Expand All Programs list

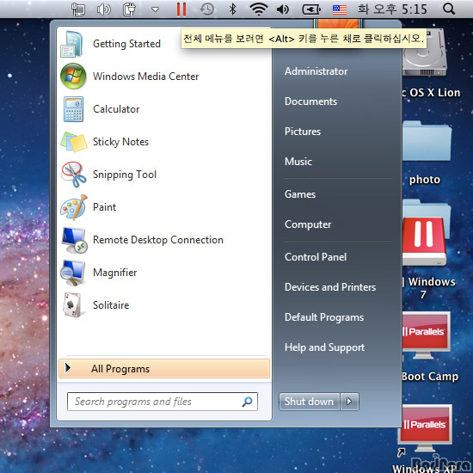point(164,368)
